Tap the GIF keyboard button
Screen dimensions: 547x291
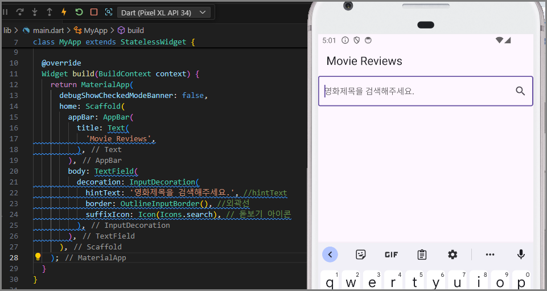coord(391,255)
